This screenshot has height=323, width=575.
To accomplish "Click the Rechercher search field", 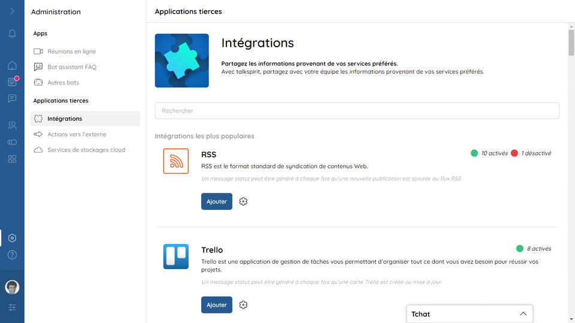I will point(357,111).
